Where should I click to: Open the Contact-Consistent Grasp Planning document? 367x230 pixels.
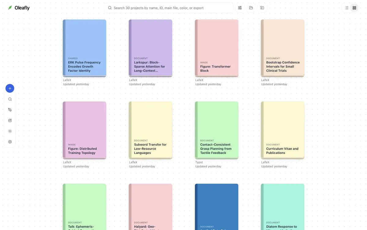click(217, 130)
